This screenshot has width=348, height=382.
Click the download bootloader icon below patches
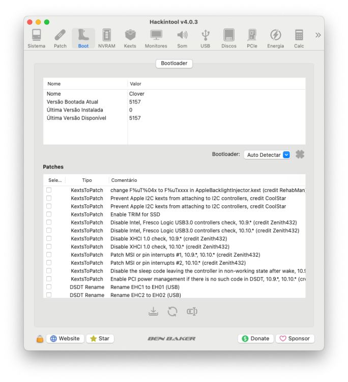tap(153, 311)
